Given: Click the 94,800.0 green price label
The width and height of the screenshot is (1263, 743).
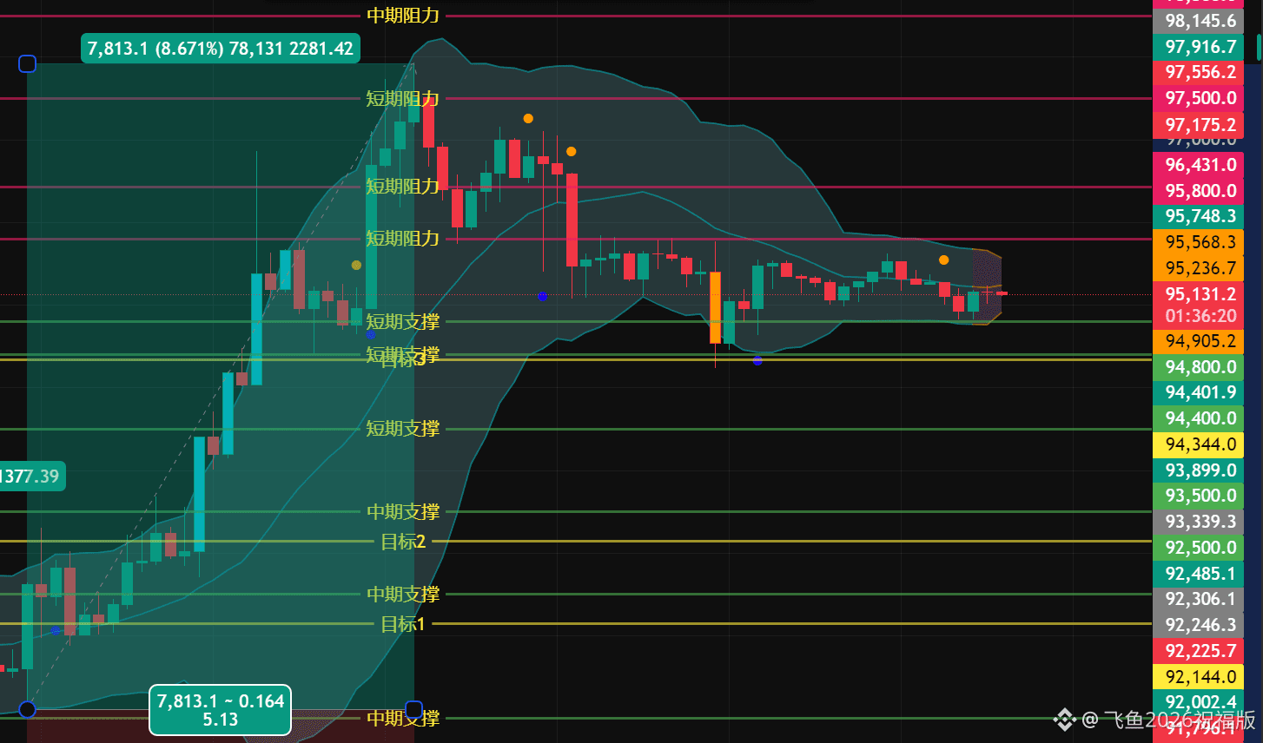Looking at the screenshot, I should point(1199,367).
